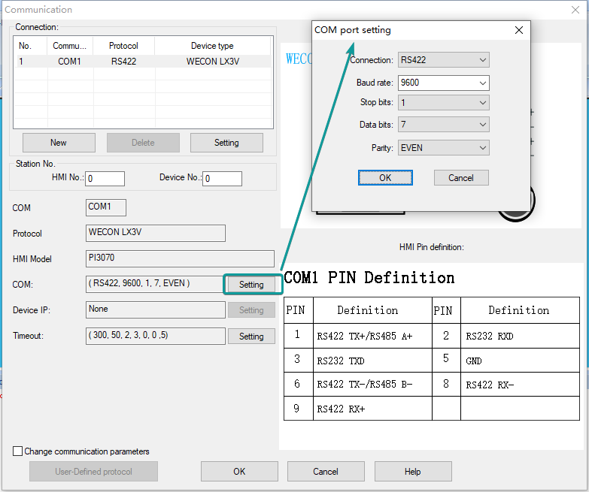Expand the Baud rate combo box
Viewport: 589px width, 492px height.
[482, 83]
